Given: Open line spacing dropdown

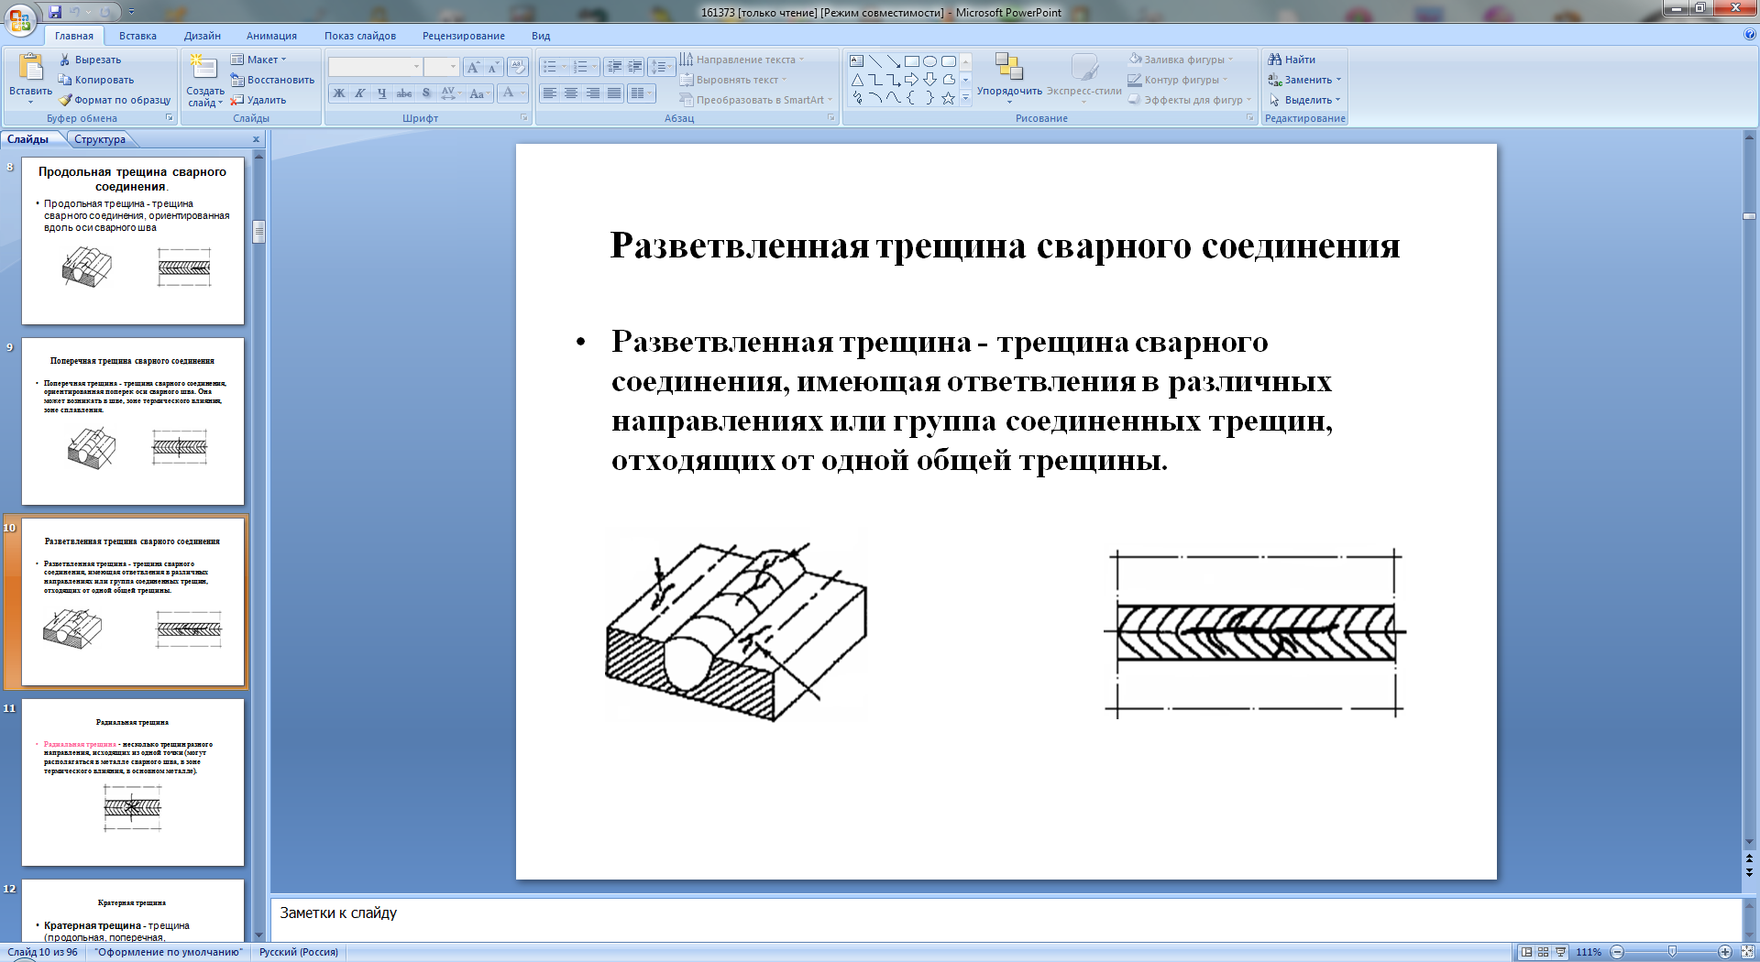Looking at the screenshot, I should point(661,67).
